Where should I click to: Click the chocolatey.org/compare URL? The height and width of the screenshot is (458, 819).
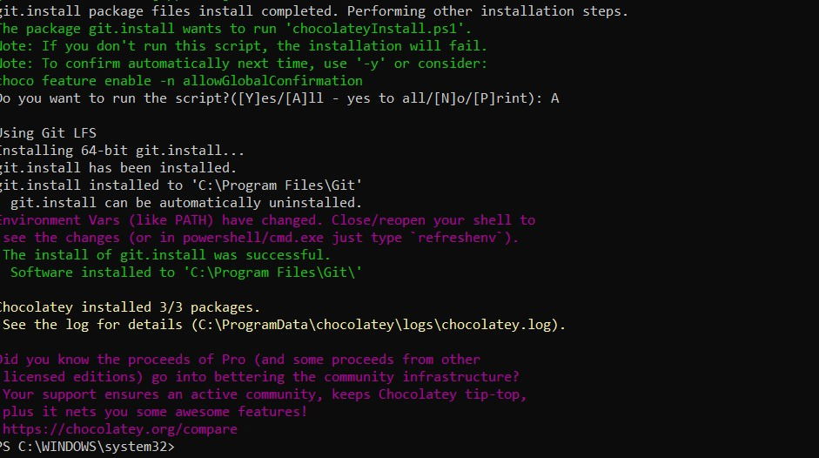click(x=119, y=429)
